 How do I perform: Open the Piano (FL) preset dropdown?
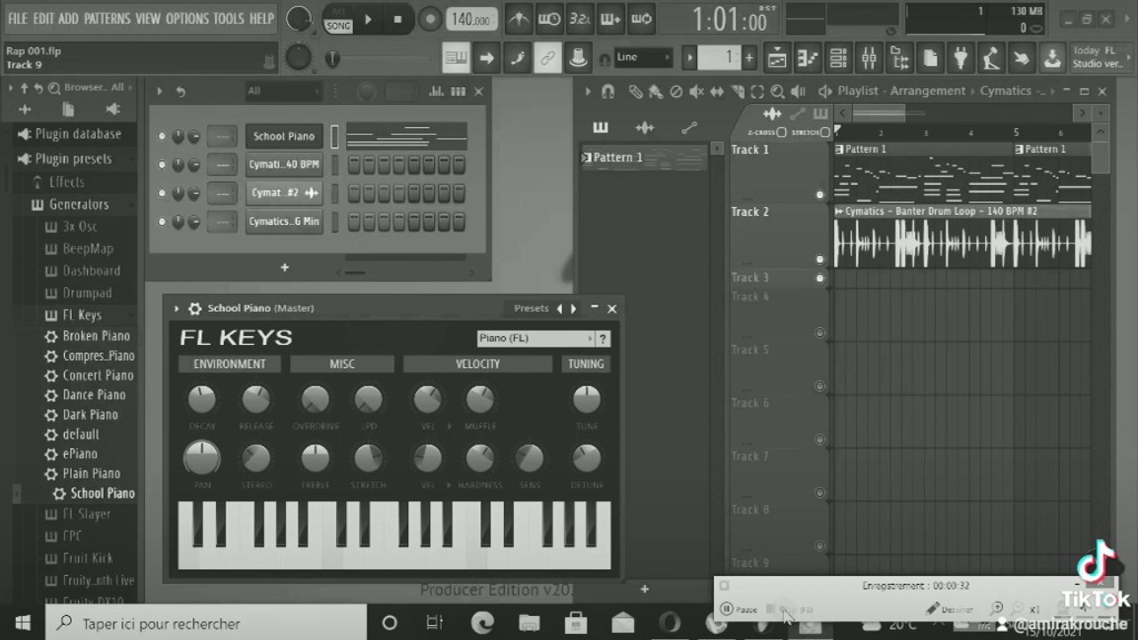coord(536,339)
